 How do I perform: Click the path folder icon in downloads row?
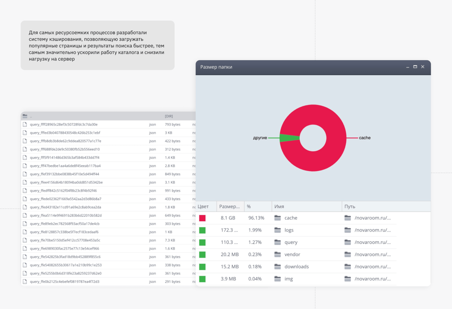[348, 266]
